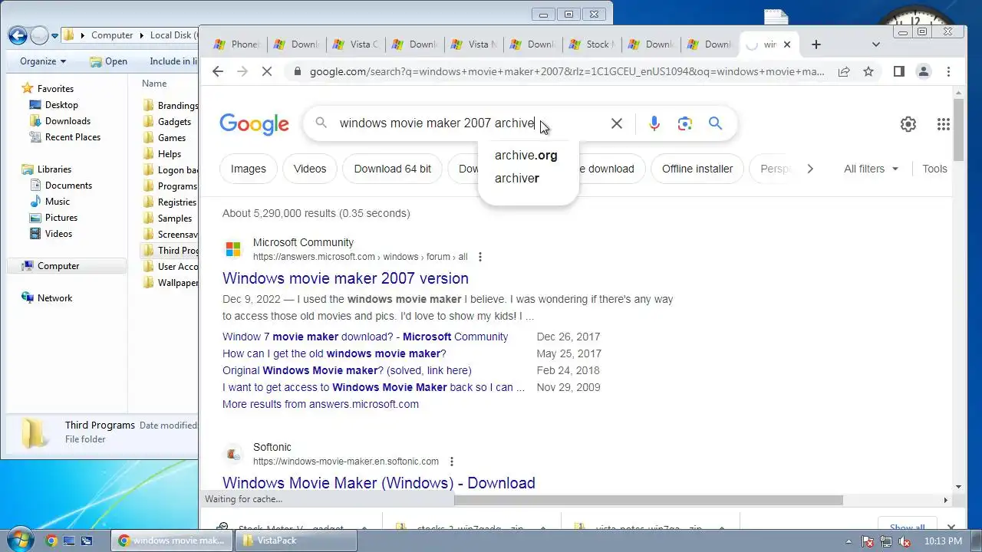The width and height of the screenshot is (982, 552).
Task: Open Chrome three-dot menu
Action: click(948, 71)
